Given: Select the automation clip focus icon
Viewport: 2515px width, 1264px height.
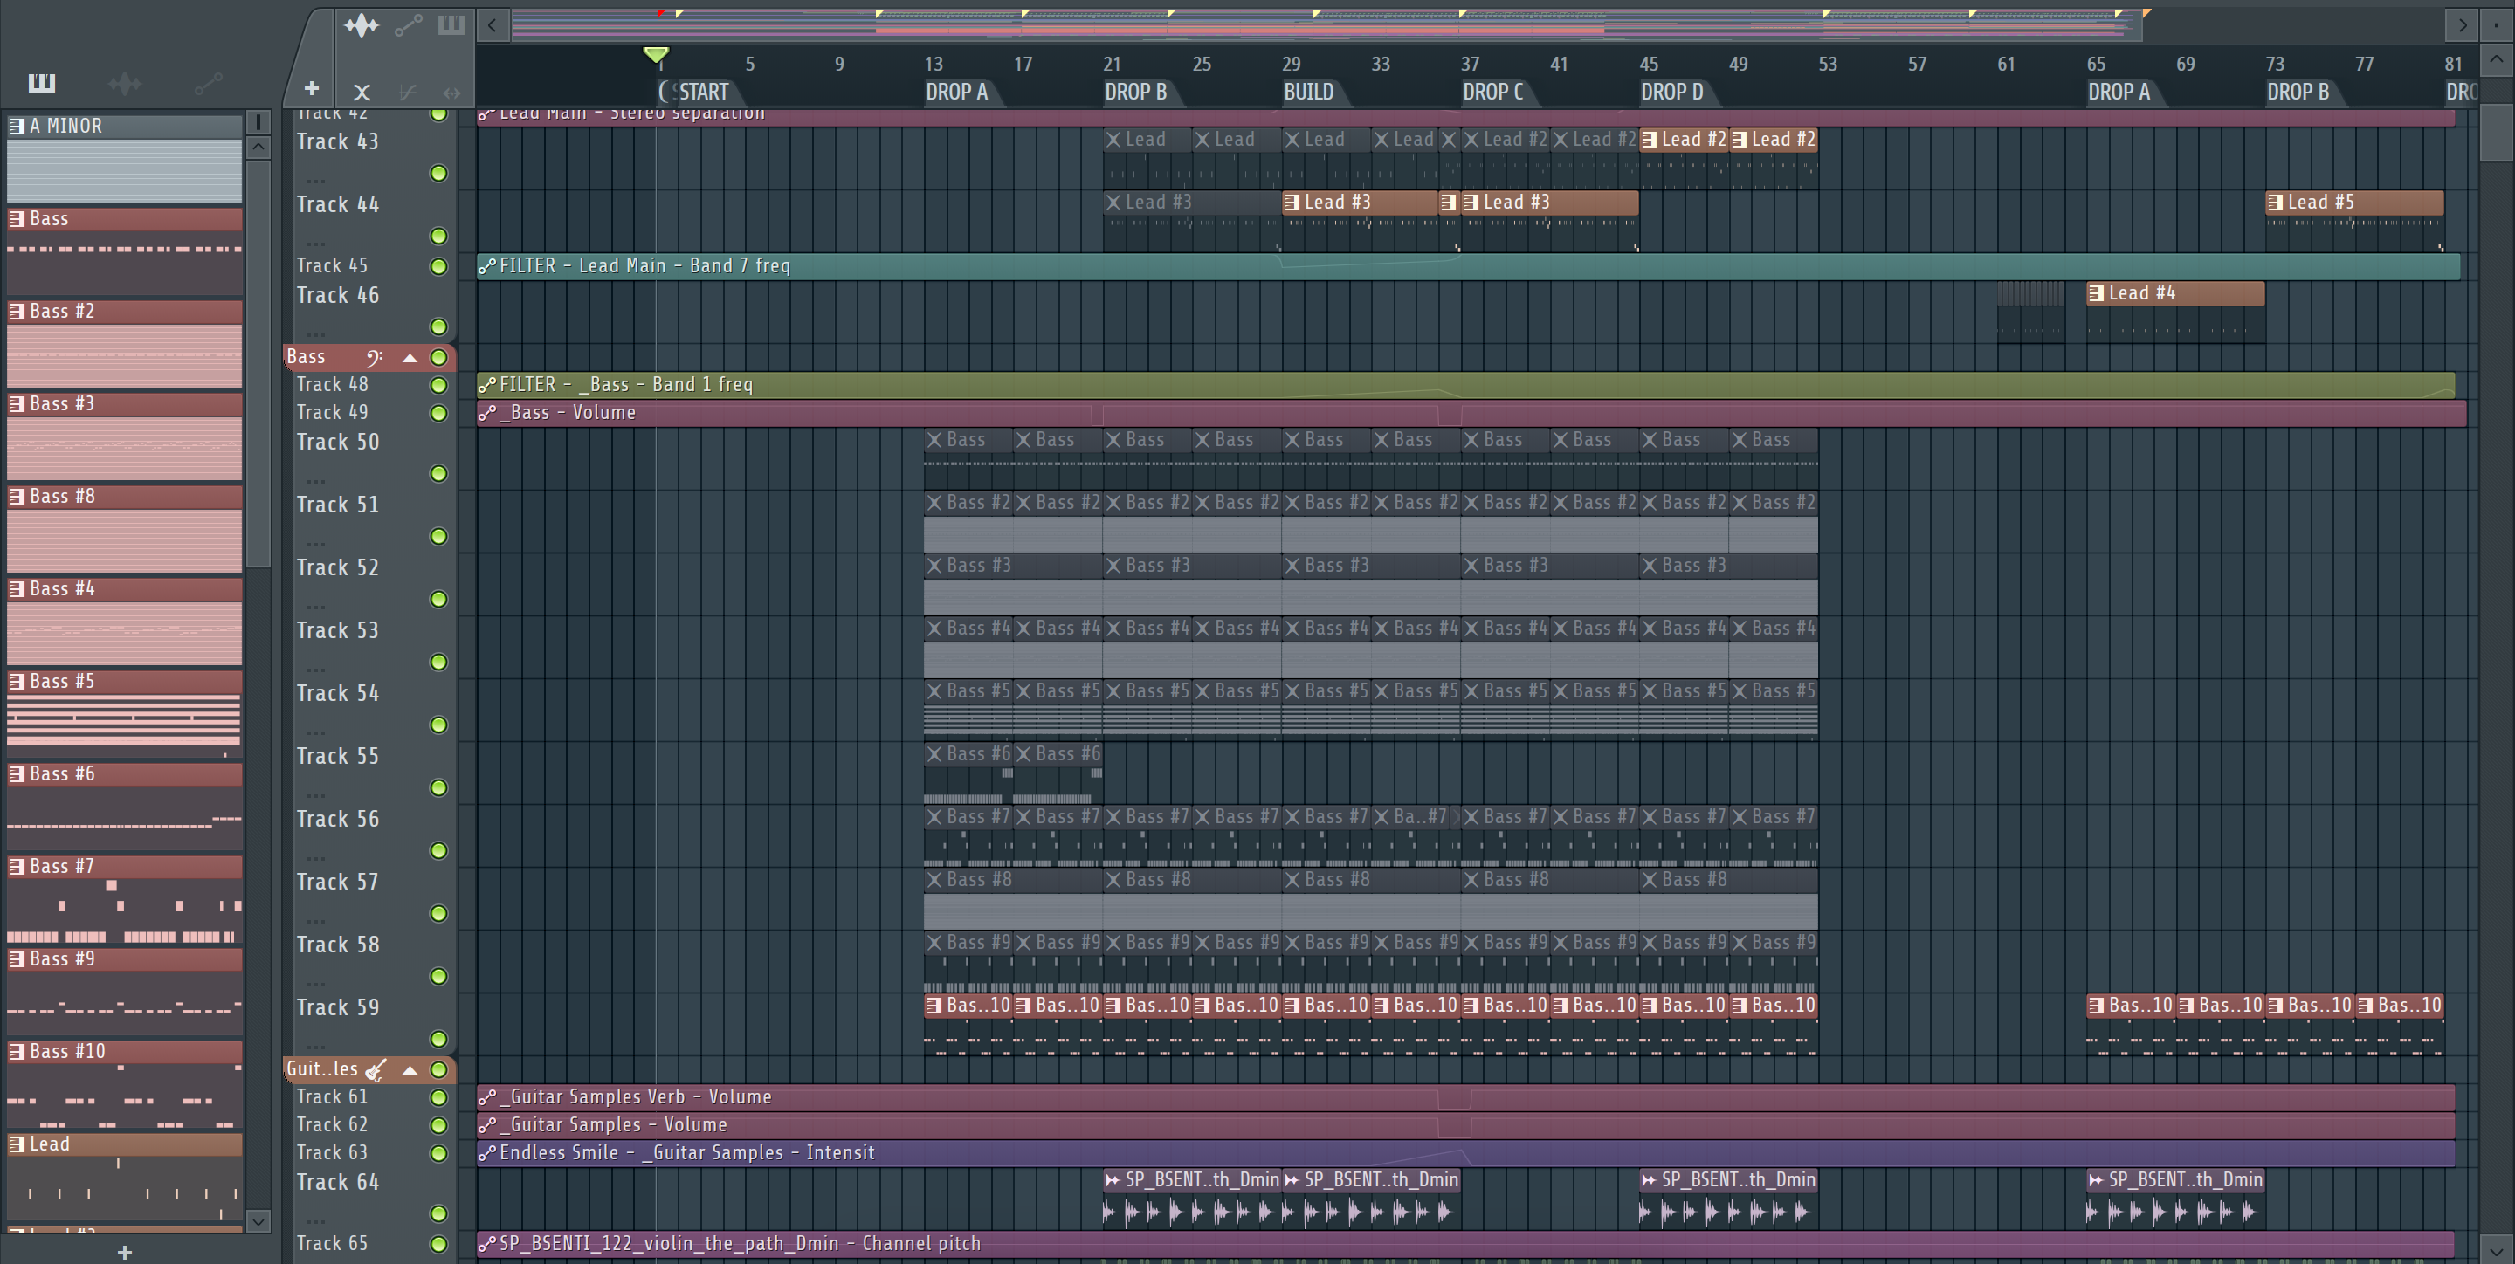Looking at the screenshot, I should coord(408,25).
